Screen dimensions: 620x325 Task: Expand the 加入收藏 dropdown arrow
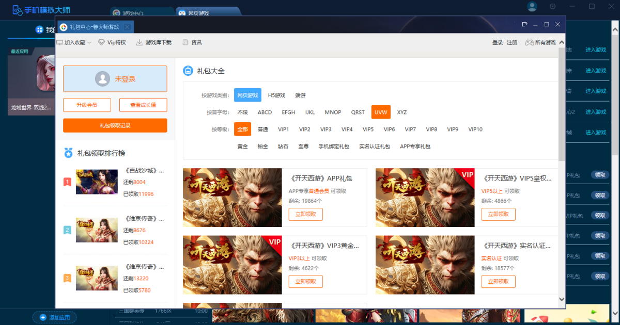click(x=89, y=43)
